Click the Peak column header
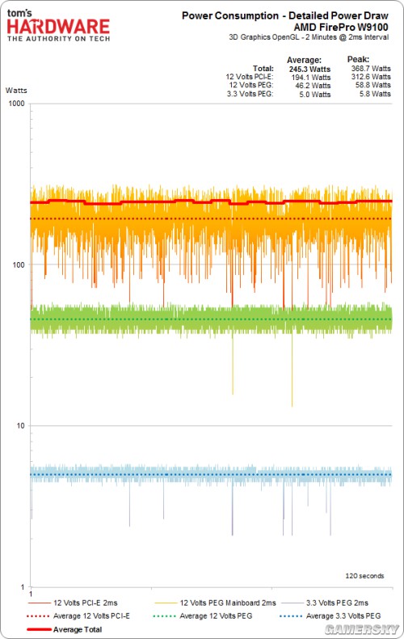Image resolution: width=404 pixels, height=639 pixels. coord(358,59)
